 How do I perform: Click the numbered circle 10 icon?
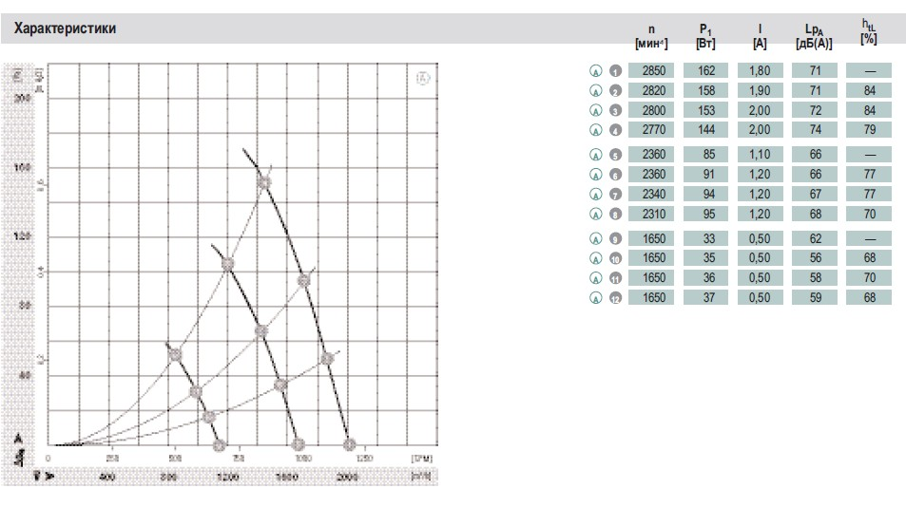pos(615,258)
